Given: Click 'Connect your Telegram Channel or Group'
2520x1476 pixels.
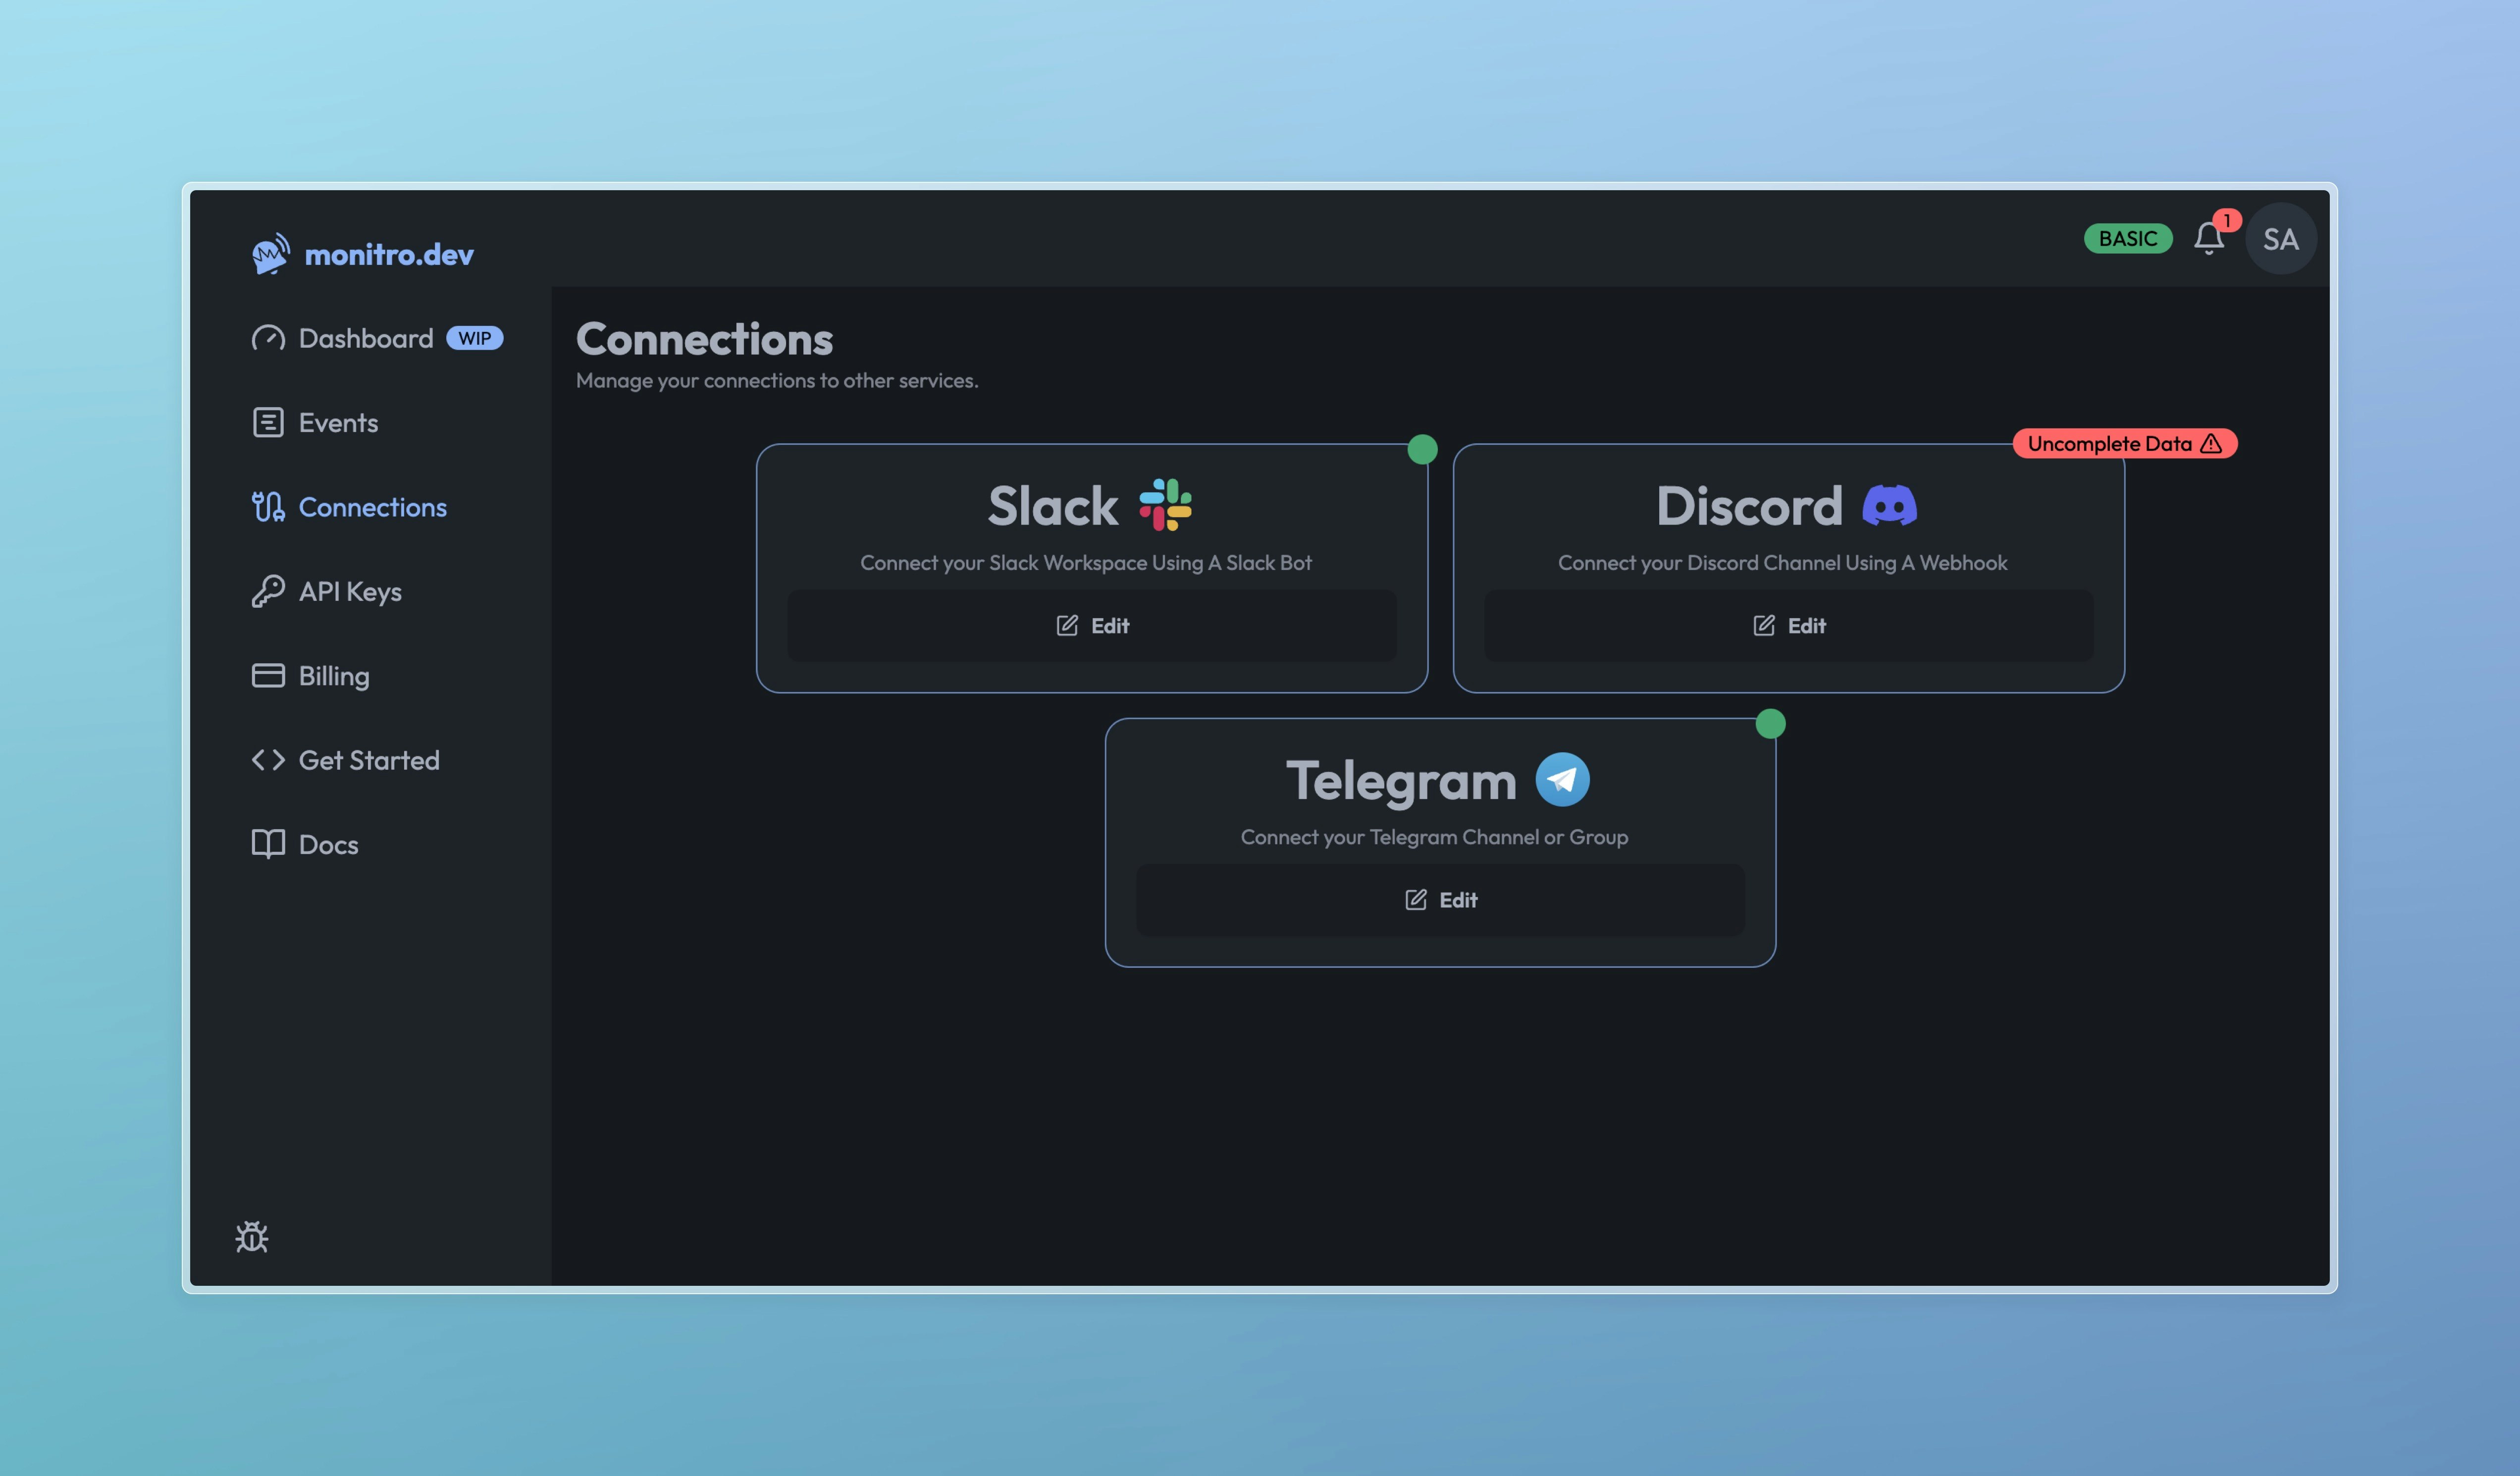Looking at the screenshot, I should [1434, 837].
